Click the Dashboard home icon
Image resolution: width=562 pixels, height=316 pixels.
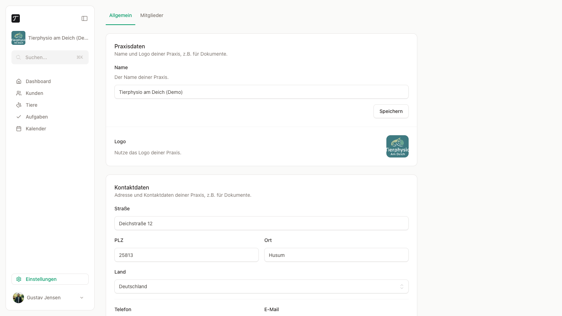[x=19, y=81]
